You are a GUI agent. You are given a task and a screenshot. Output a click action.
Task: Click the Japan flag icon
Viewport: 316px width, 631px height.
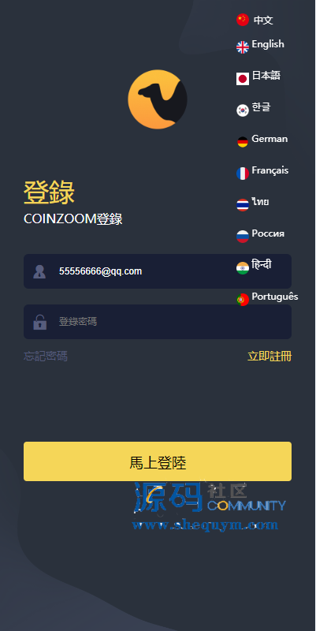(243, 79)
